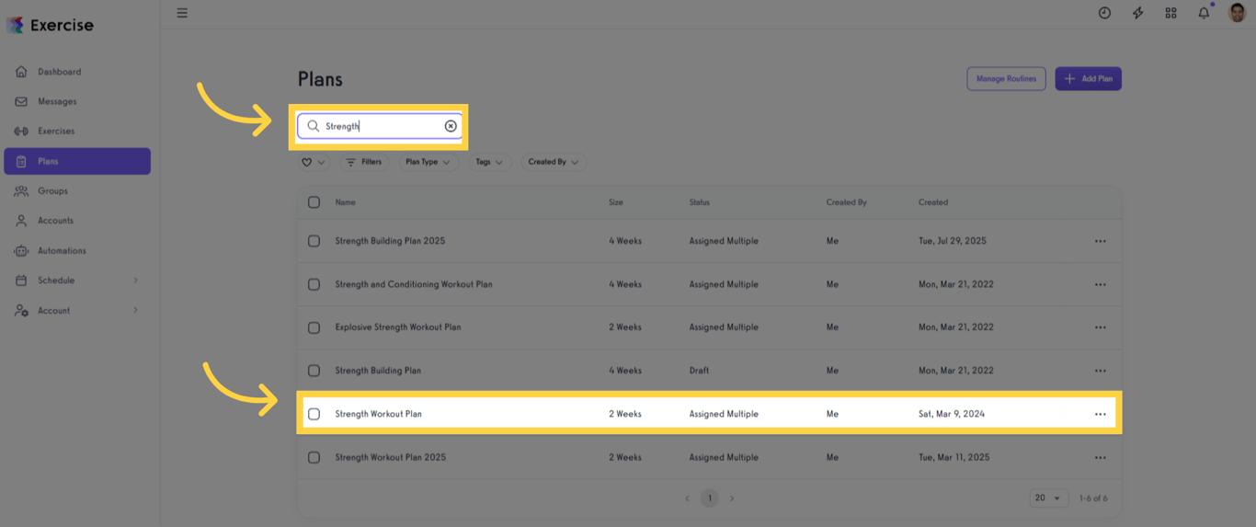Click the magnifier search icon

click(x=313, y=126)
